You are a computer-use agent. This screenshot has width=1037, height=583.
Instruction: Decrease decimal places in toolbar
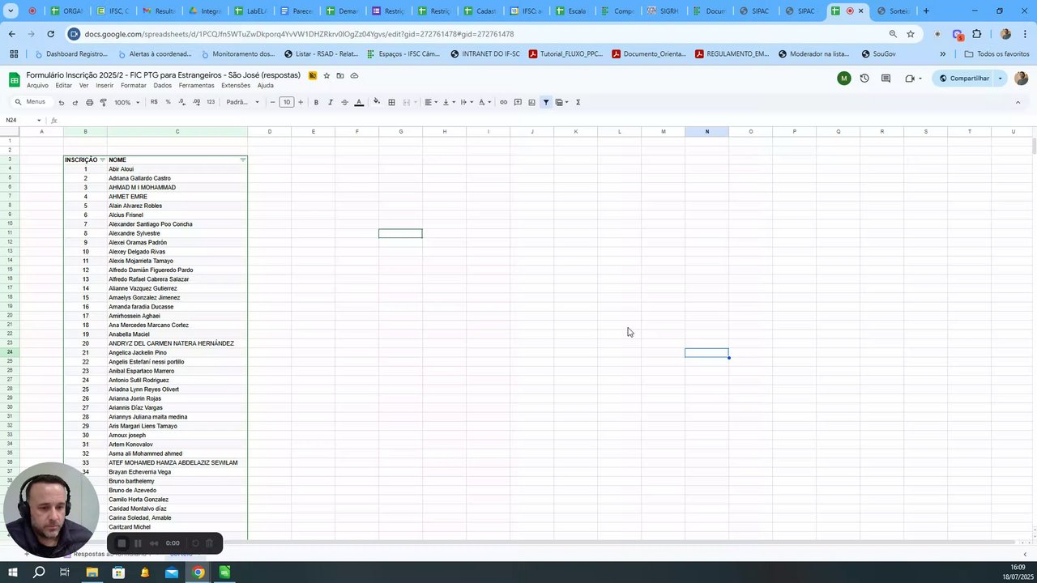click(x=182, y=102)
